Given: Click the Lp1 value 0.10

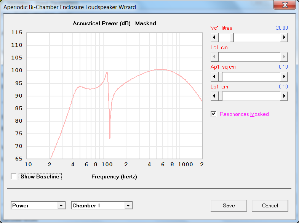Looking at the screenshot, I should 283,87.
